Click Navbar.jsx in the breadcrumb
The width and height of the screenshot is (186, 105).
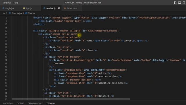[x=17, y=13]
